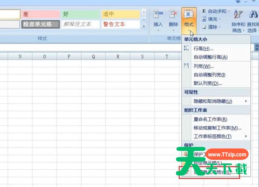Click the Insert (插入) cells icon
Screen dimensions: 259x187
(158, 14)
